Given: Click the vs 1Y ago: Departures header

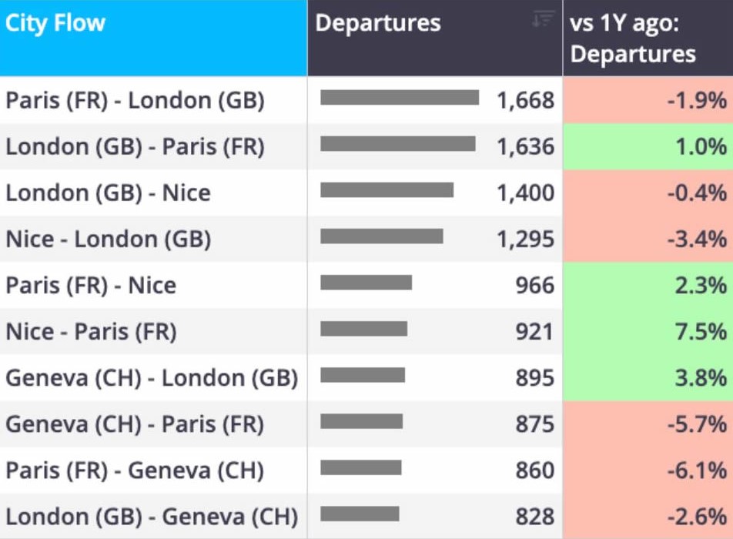Looking at the screenshot, I should pos(648,38).
